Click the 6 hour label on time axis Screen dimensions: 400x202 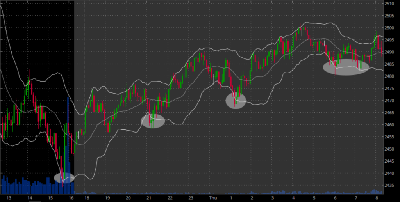click(x=335, y=198)
